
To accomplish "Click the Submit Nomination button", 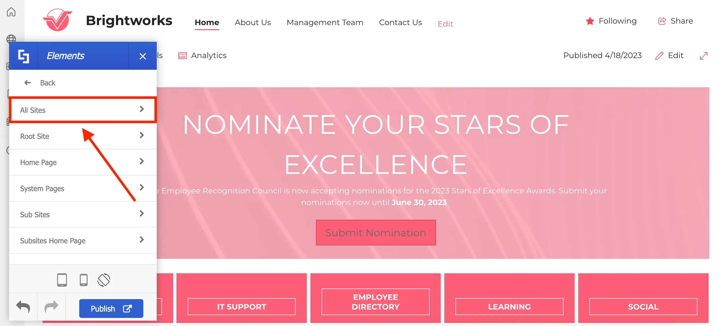I will [376, 233].
